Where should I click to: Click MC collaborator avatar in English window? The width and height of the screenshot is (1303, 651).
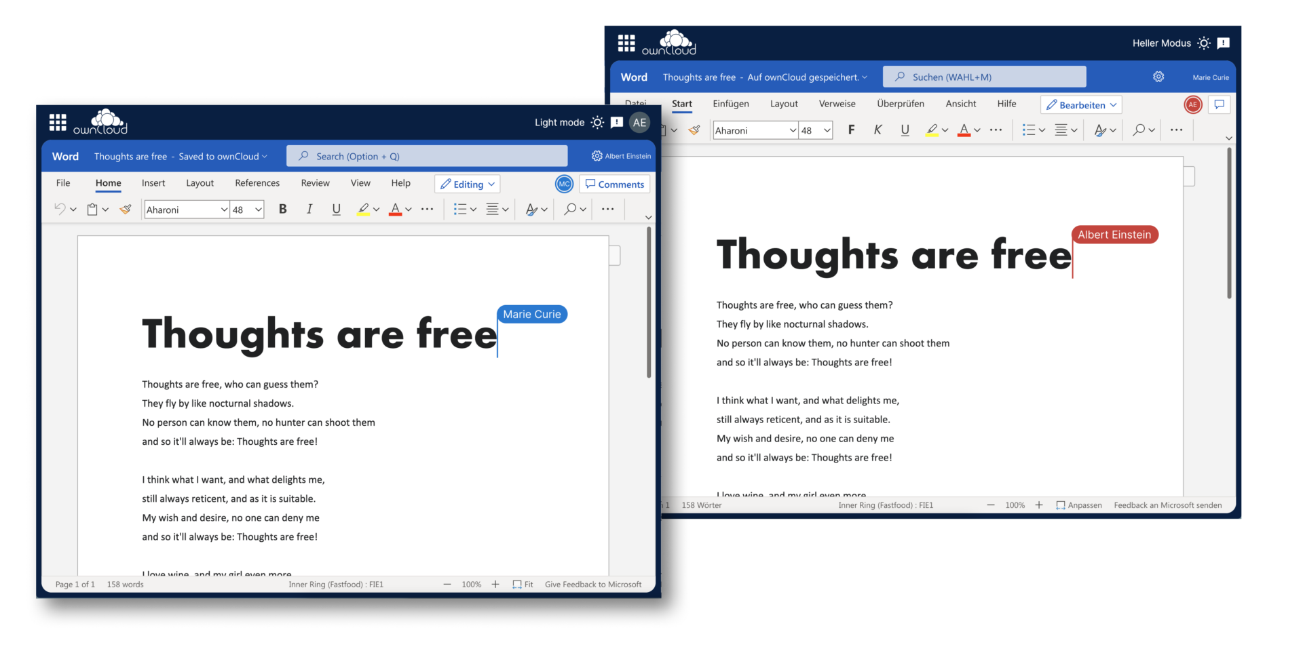564,184
